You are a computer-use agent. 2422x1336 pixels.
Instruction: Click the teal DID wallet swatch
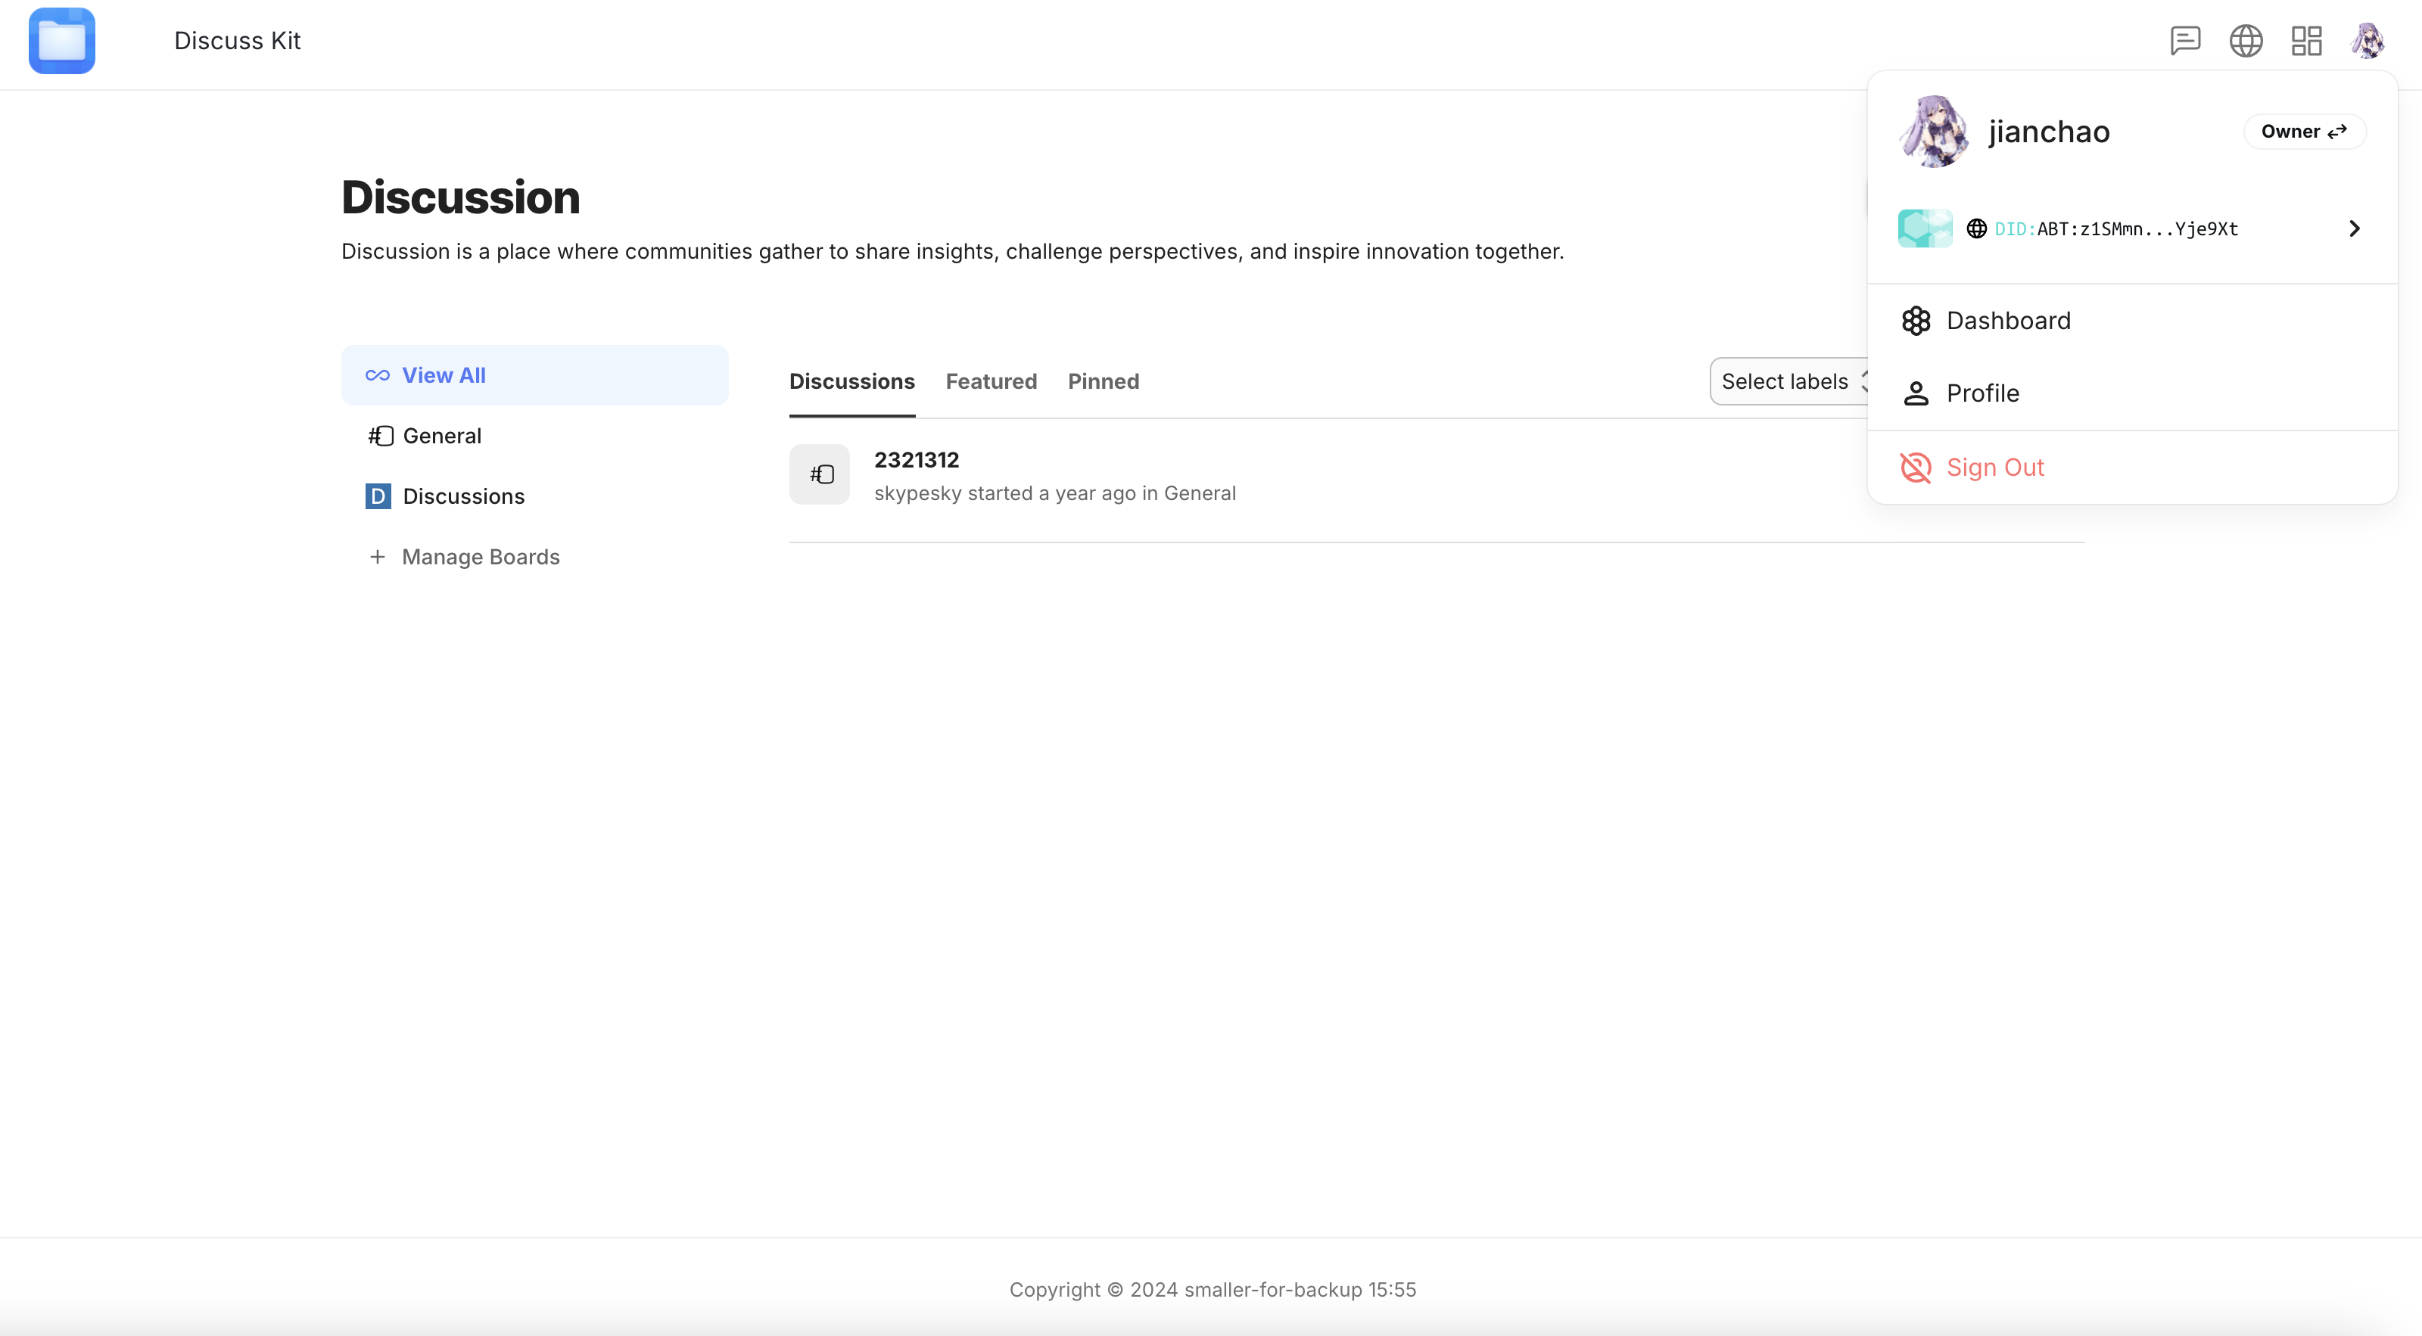click(1925, 228)
